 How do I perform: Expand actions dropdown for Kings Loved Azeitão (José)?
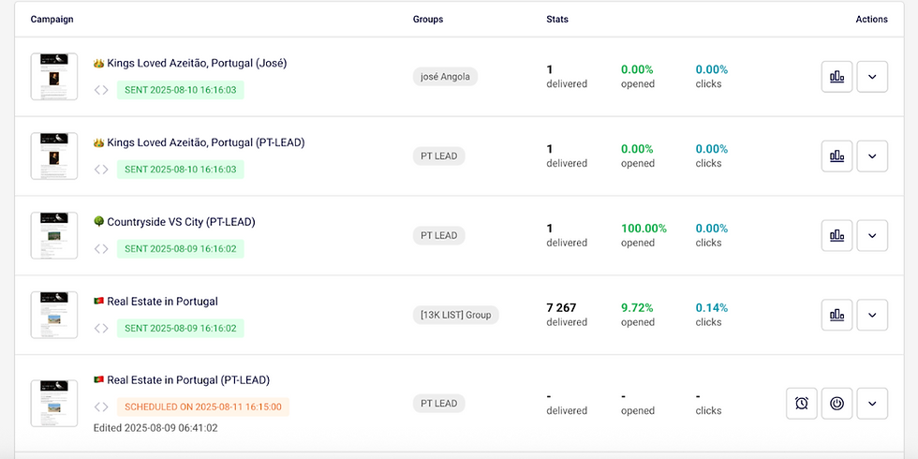point(872,77)
